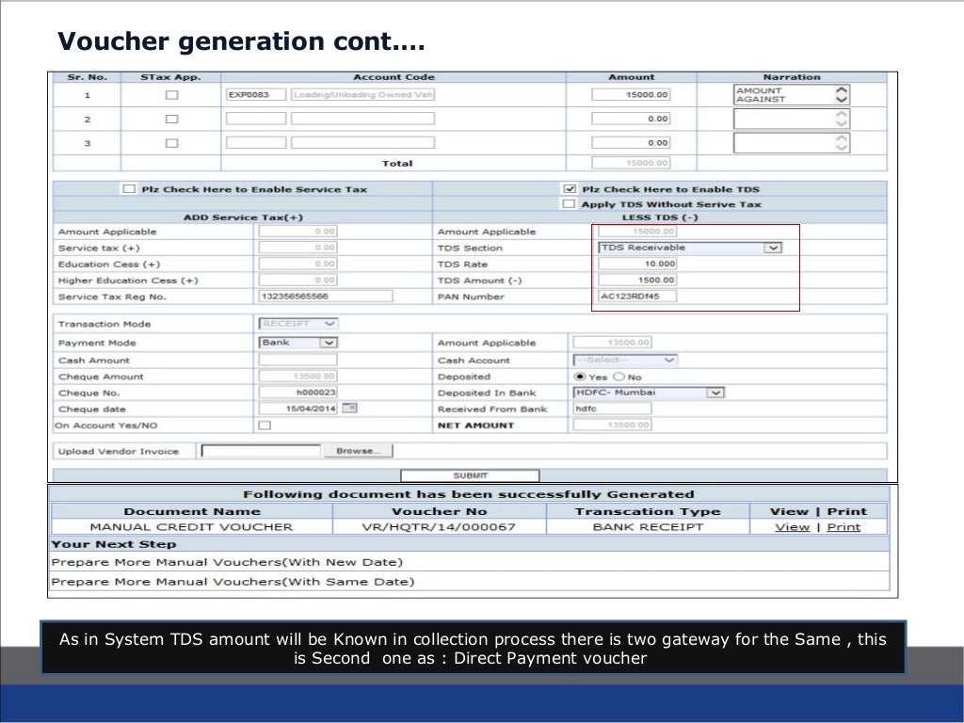Click the Cheque date field
Viewport: 964px width, 723px height.
pyautogui.click(x=297, y=409)
